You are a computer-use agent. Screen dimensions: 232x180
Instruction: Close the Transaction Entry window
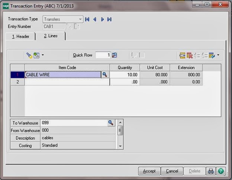click(220, 5)
